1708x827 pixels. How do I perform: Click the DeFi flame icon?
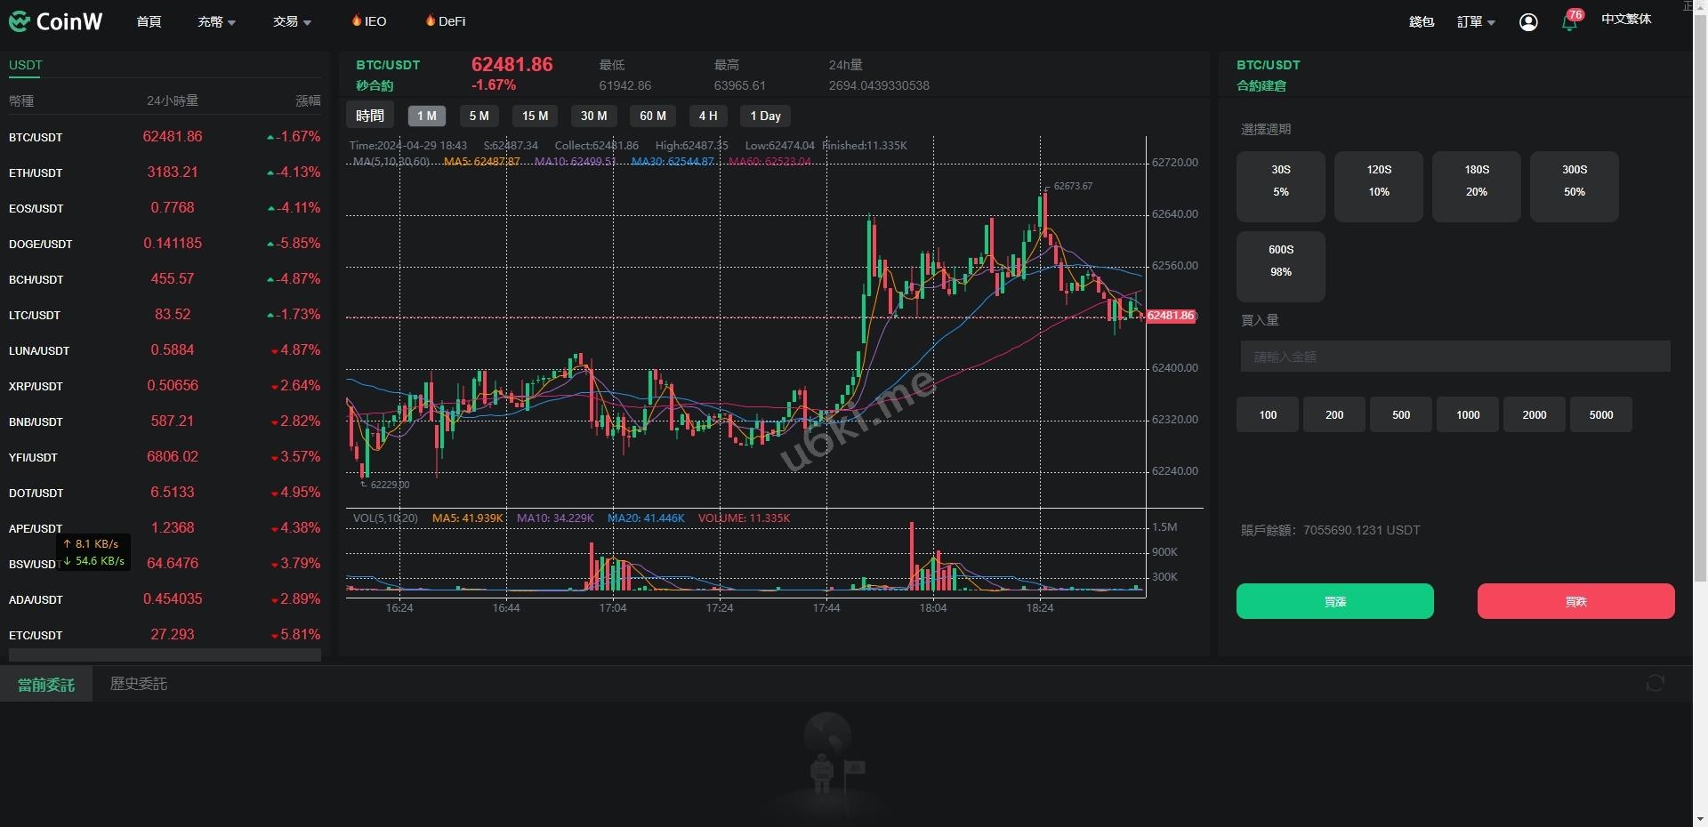coord(431,20)
